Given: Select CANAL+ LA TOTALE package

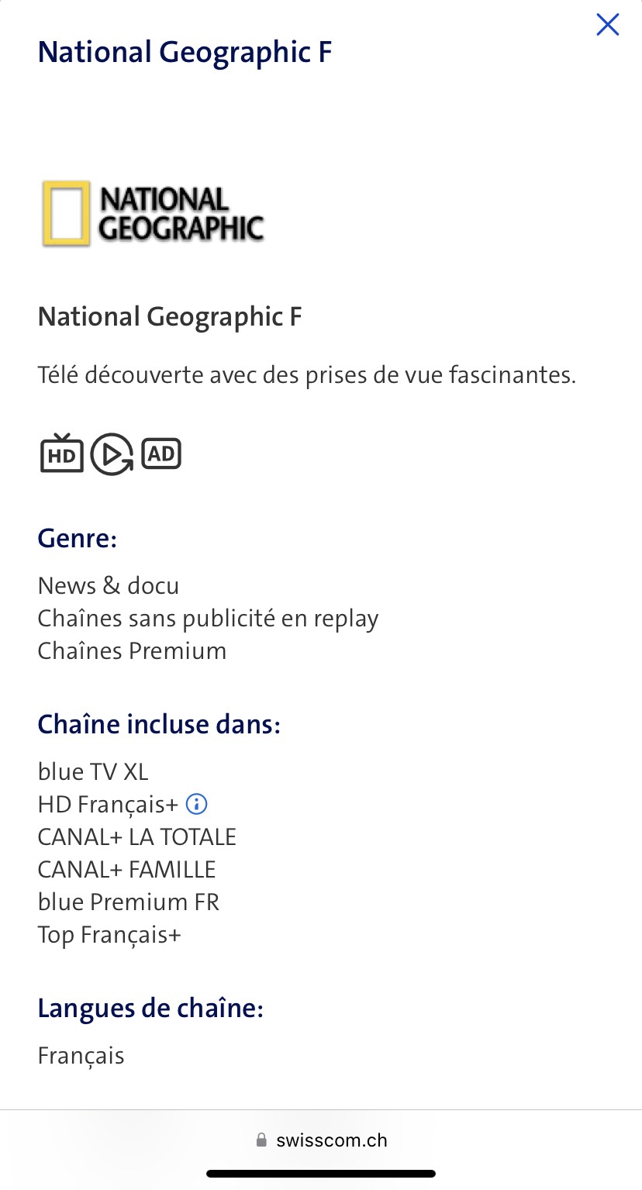Looking at the screenshot, I should click(136, 837).
